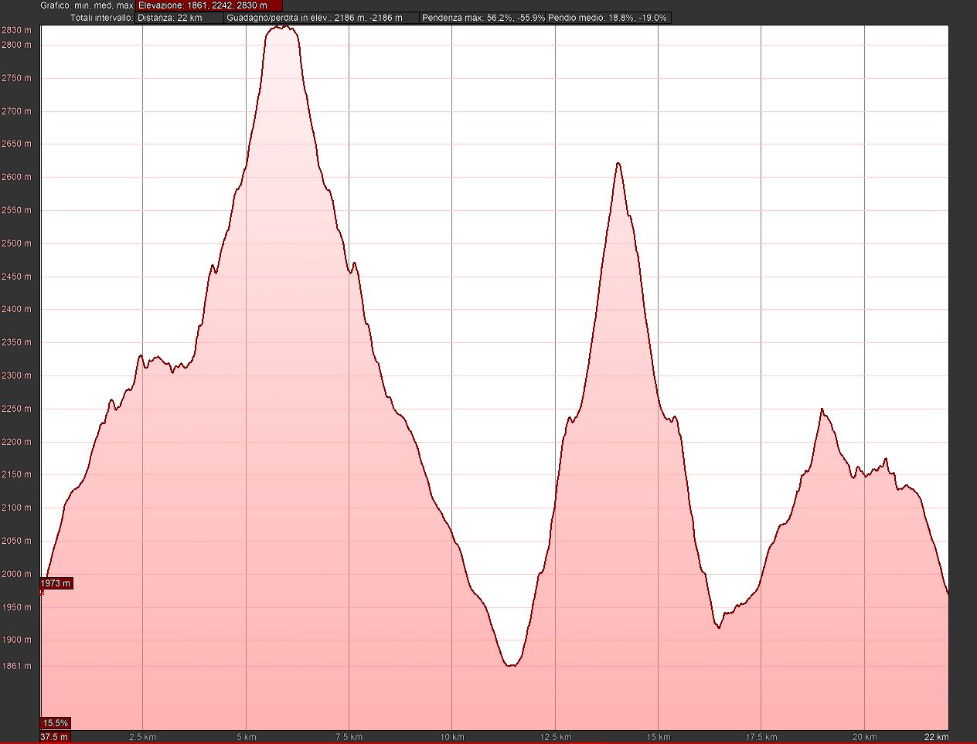
Task: Click the Pendio medio statistic
Action: point(608,17)
